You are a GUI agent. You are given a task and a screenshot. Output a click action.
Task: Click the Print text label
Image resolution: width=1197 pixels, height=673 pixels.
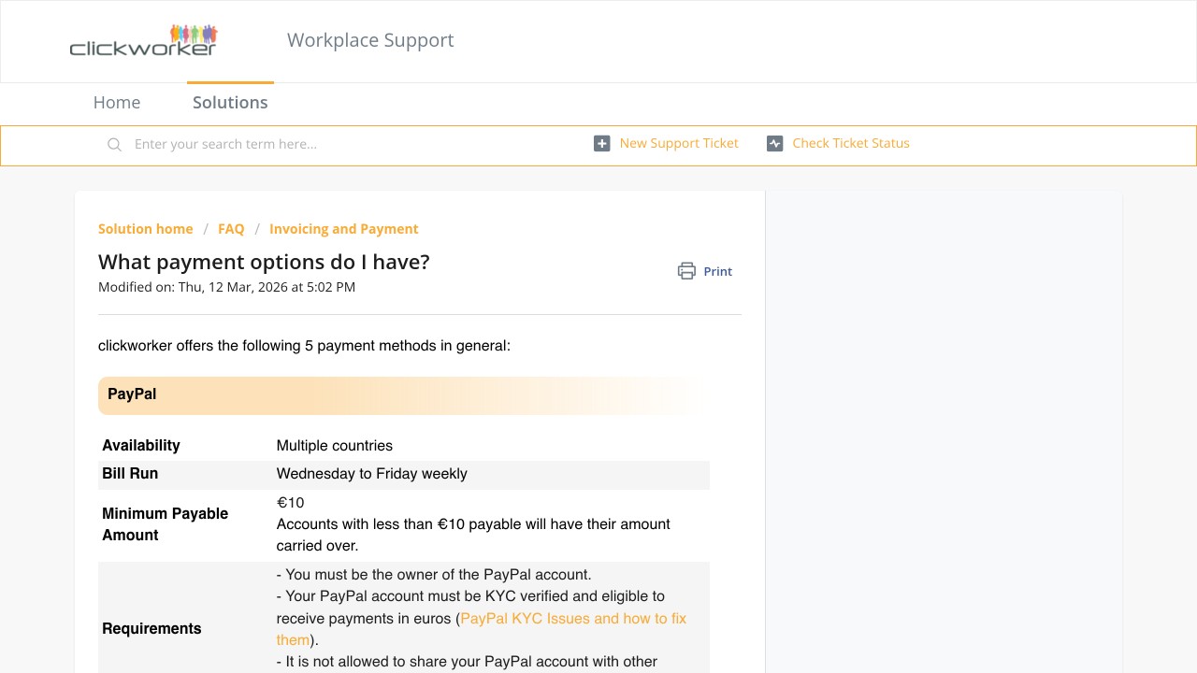(718, 271)
